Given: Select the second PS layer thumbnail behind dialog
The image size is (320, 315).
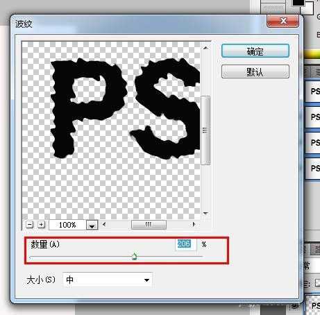Looking at the screenshot, I should click(313, 117).
